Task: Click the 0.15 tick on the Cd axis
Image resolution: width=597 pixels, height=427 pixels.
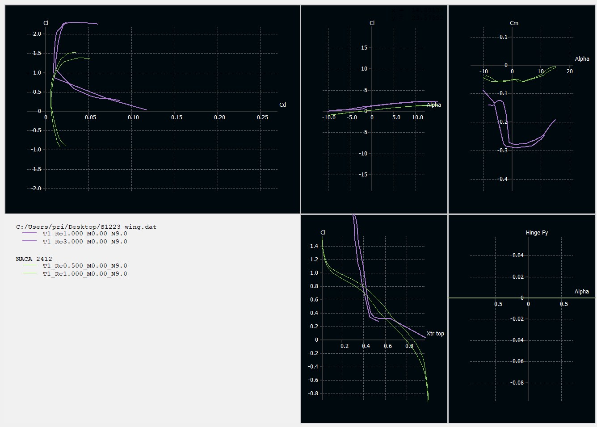Action: [177, 117]
